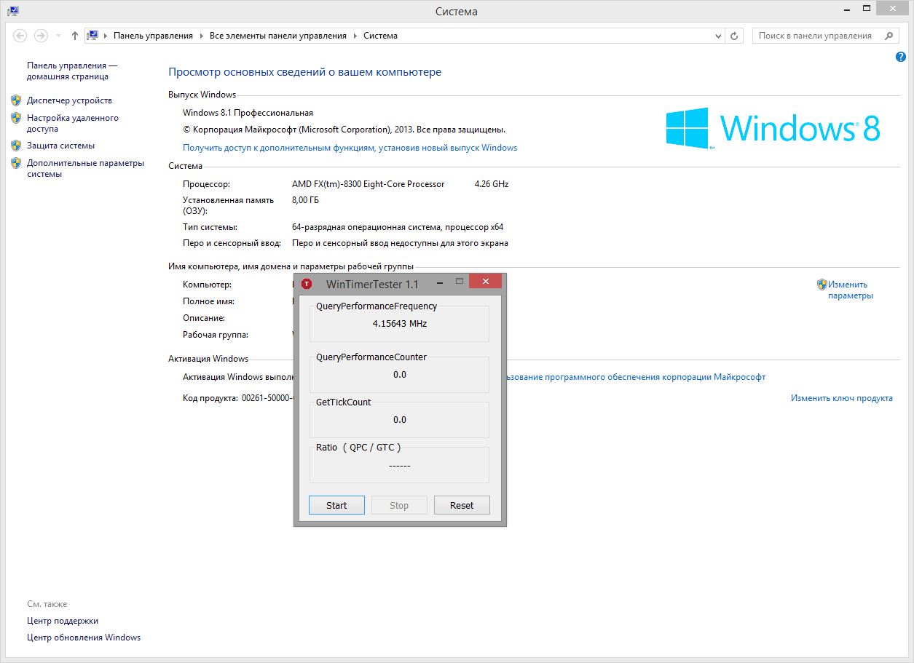Click the 4.26 GHz value
Viewport: 914px width, 663px height.
[491, 184]
